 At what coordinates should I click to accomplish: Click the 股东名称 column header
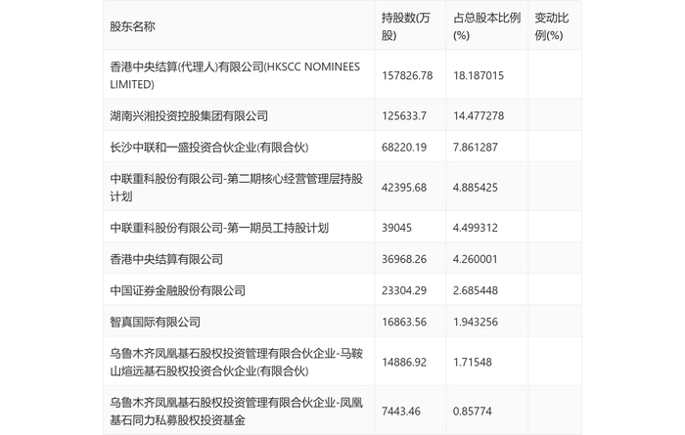pyautogui.click(x=132, y=26)
